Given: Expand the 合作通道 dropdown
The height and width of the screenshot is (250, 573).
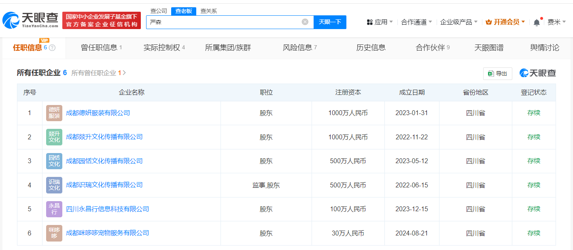Looking at the screenshot, I should [416, 22].
